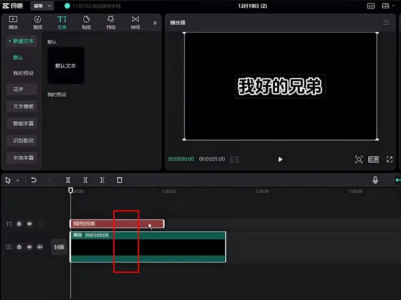Click the 智能字幕 button
Viewport: 401px width, 300px height.
click(23, 124)
